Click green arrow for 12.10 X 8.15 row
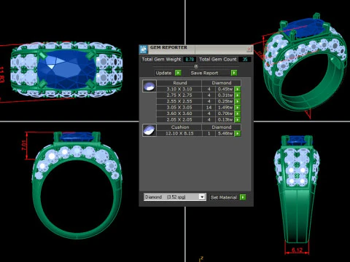Viewport: 350px width, 262px height. point(238,133)
